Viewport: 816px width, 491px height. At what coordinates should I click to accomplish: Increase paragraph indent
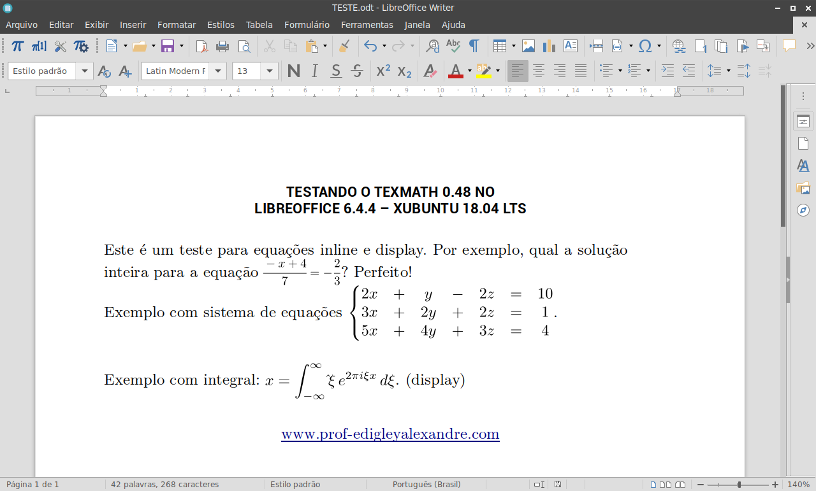point(667,71)
